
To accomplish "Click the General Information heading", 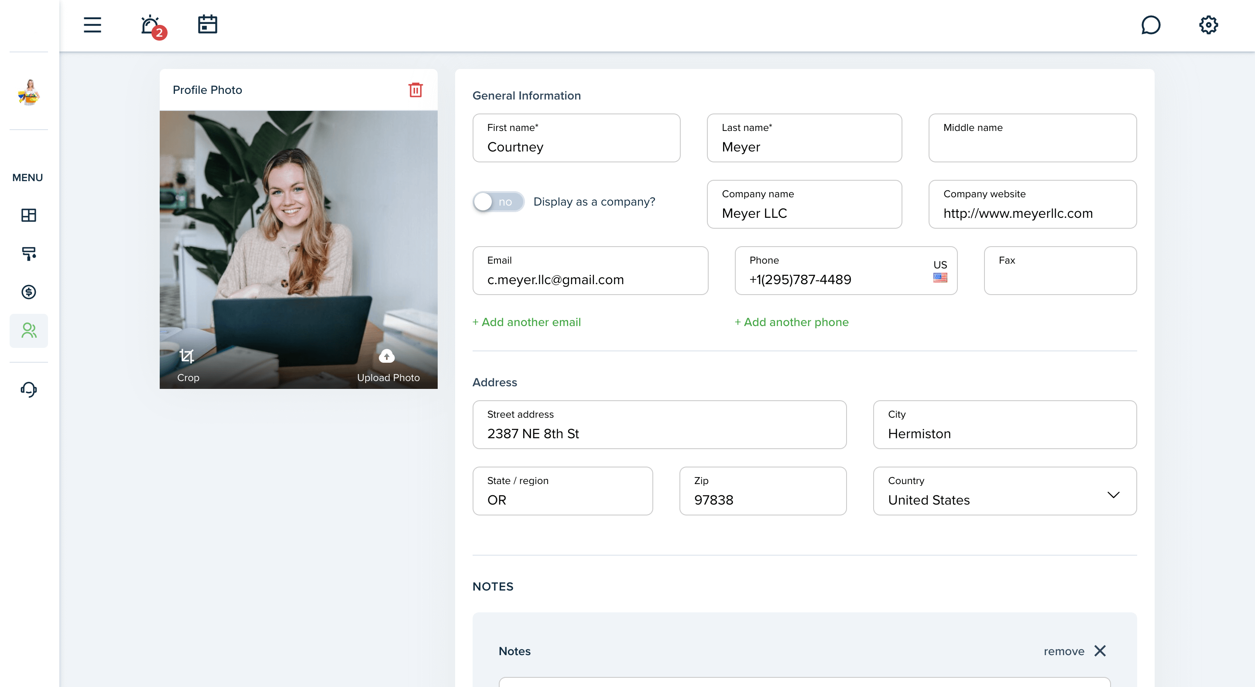I will tap(527, 96).
